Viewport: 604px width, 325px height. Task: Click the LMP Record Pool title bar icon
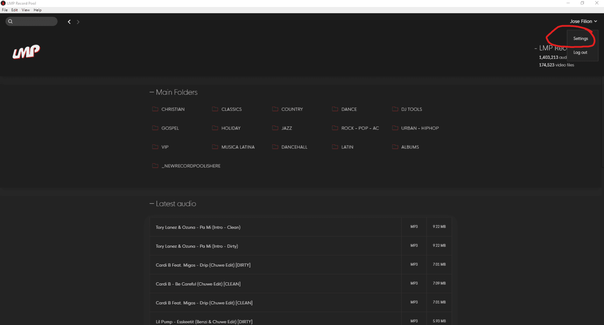click(x=3, y=3)
